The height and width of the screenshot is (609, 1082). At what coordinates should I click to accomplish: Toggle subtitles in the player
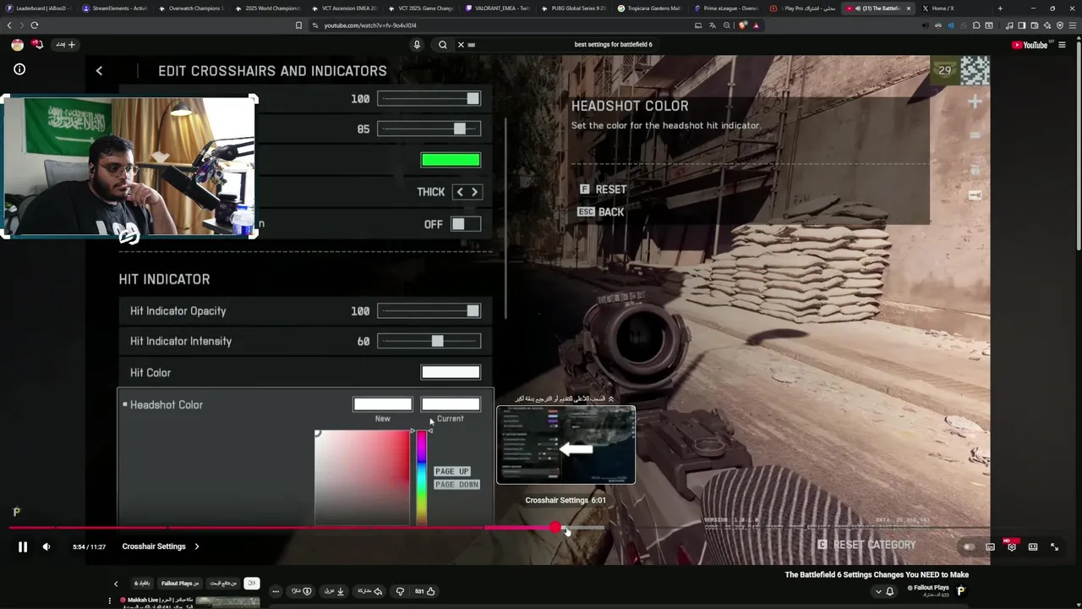coord(991,546)
